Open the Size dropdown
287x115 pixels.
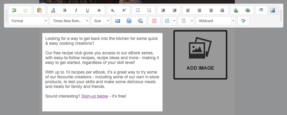[x=100, y=21]
